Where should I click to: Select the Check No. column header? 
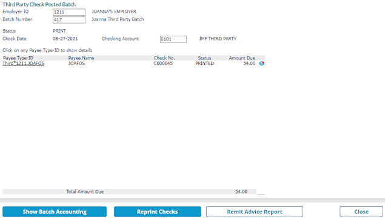pyautogui.click(x=164, y=58)
